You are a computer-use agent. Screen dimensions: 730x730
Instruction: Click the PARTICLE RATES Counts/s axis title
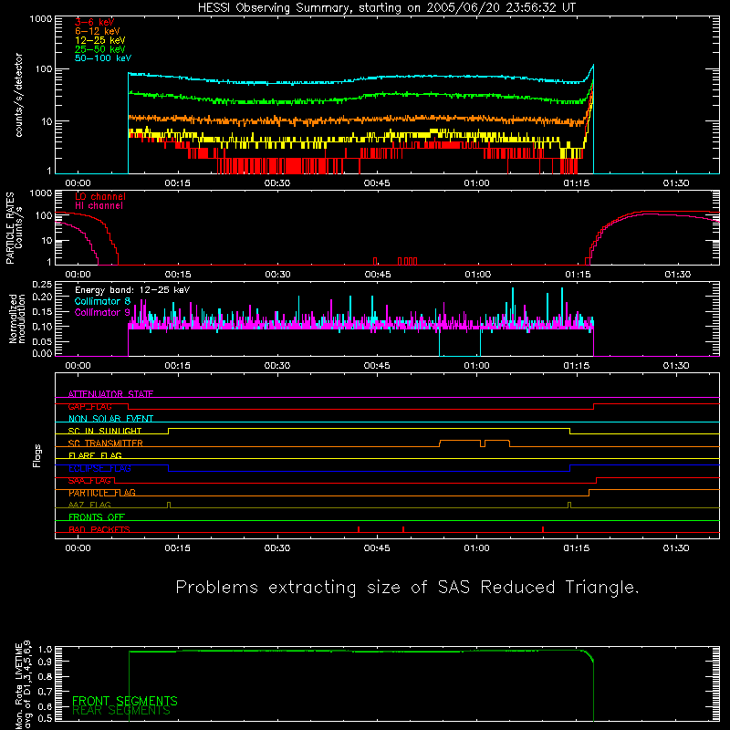click(14, 228)
